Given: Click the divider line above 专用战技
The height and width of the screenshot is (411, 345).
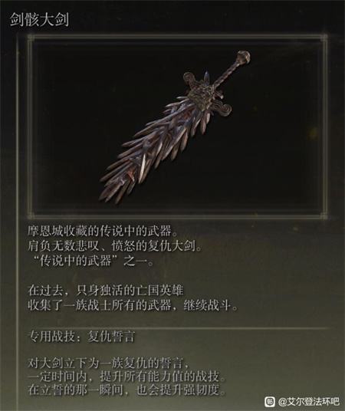Looking at the screenshot, I should pos(178,328).
